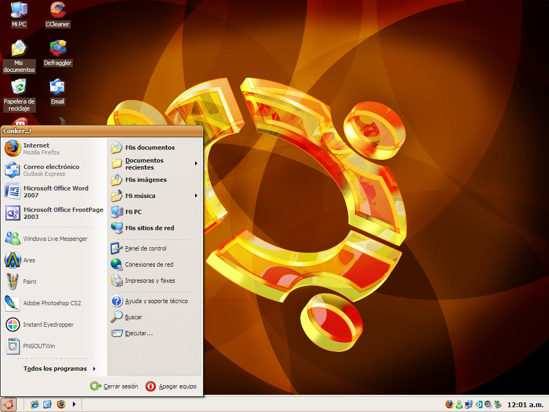Launch Firefox from the quick launch bar
The image size is (549, 412).
[60, 404]
